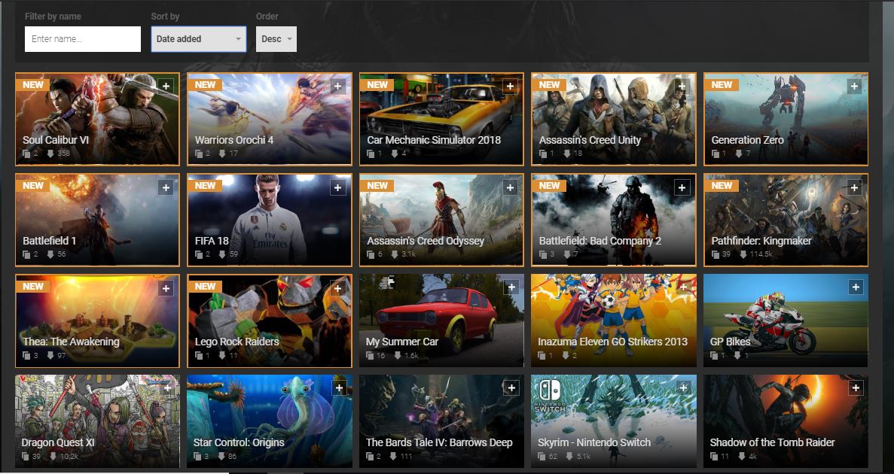Click the Thea: The Awakening title
The width and height of the screenshot is (894, 474).
point(71,342)
